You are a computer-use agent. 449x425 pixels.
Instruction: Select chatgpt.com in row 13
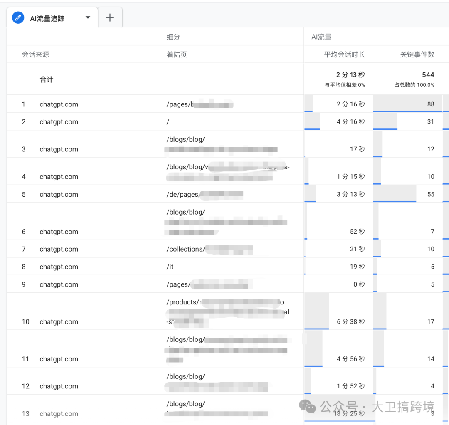pos(59,414)
